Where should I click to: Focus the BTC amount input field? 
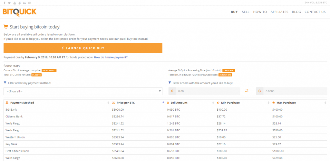click(x=295, y=91)
